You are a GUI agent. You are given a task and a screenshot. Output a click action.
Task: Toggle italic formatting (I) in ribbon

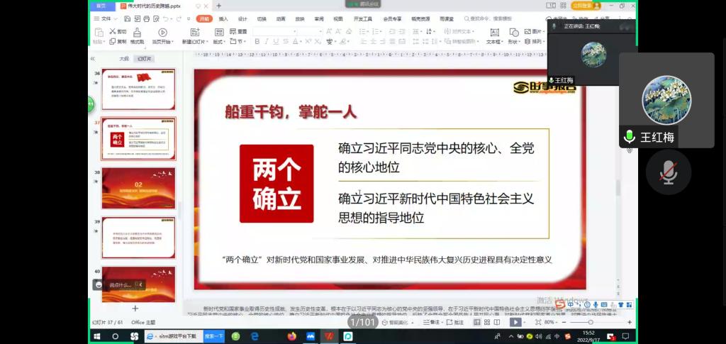tap(267, 42)
